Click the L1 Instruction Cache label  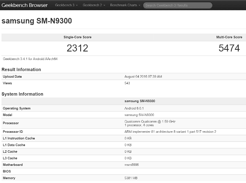19,138
